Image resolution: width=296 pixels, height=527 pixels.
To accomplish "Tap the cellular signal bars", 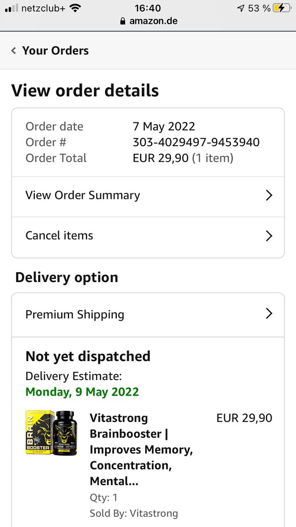I will pyautogui.click(x=12, y=8).
